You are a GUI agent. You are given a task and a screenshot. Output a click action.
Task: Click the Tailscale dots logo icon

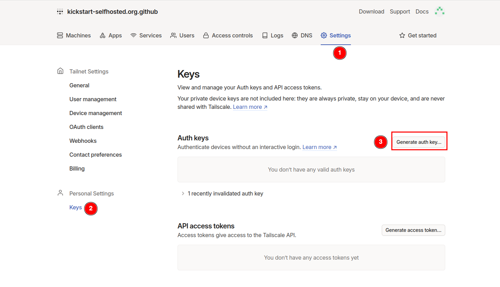(60, 11)
